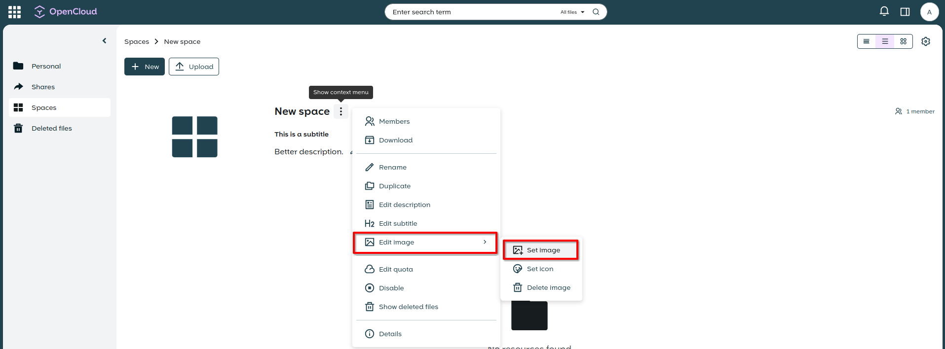This screenshot has height=349, width=945.
Task: Toggle the right sidebar panel
Action: point(905,12)
